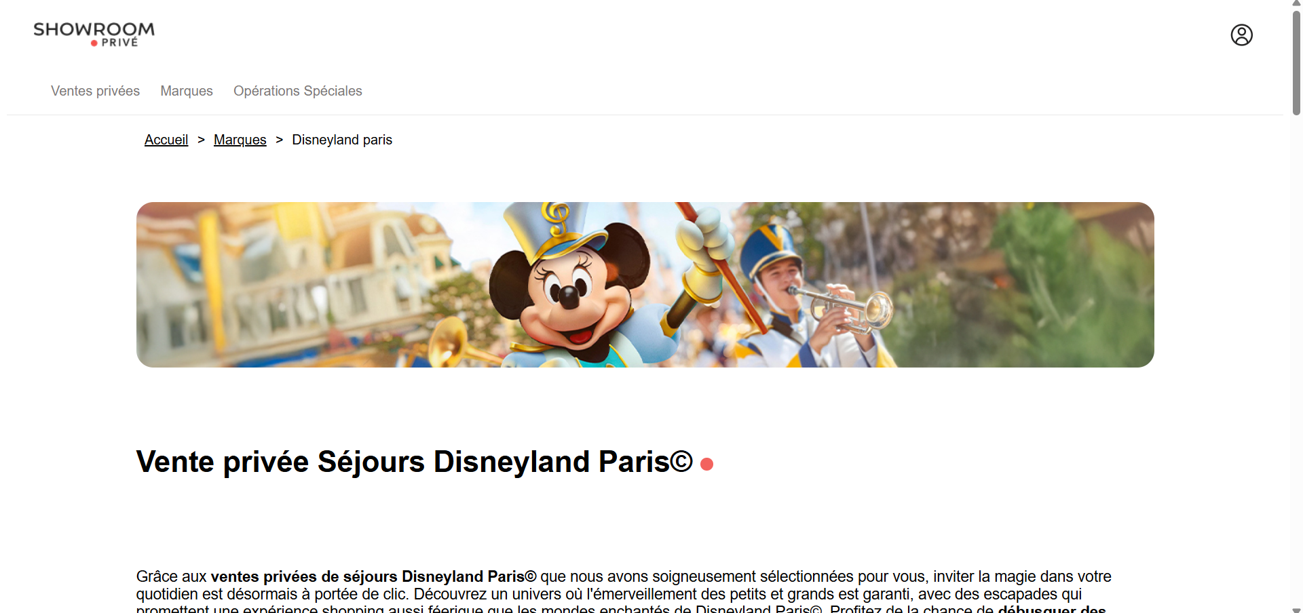Click the Showroom Privé logo
1303x613 pixels.
click(x=94, y=34)
